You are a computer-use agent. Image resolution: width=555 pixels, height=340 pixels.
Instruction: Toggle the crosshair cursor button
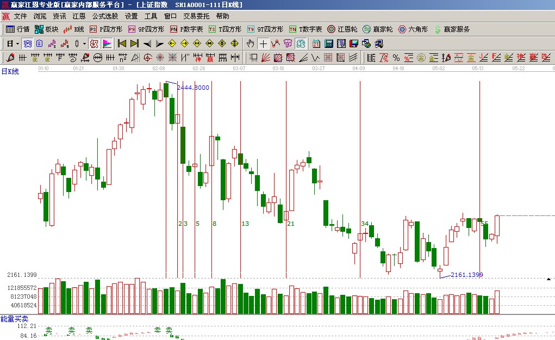pos(263,44)
